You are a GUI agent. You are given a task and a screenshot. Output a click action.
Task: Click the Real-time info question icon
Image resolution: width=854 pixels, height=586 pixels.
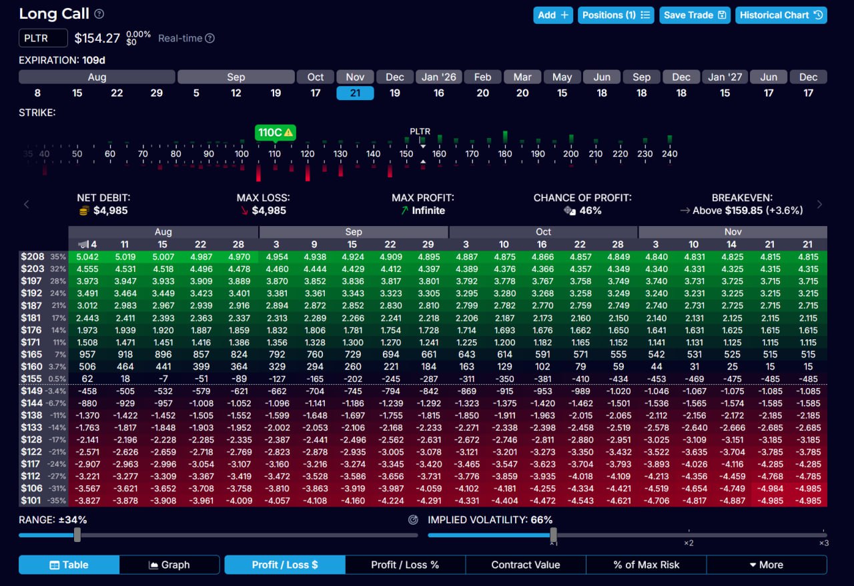click(x=209, y=39)
